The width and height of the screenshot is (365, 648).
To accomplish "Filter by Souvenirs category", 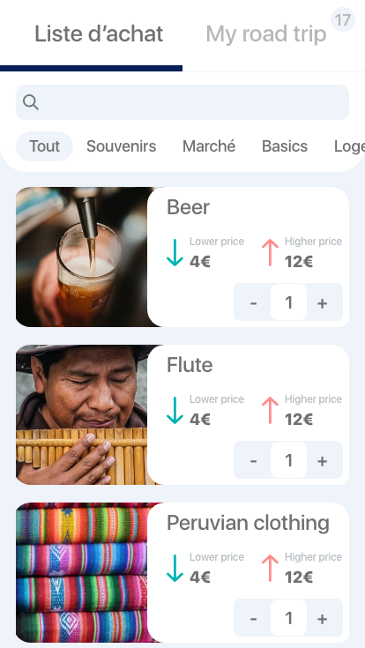I will pyautogui.click(x=121, y=146).
